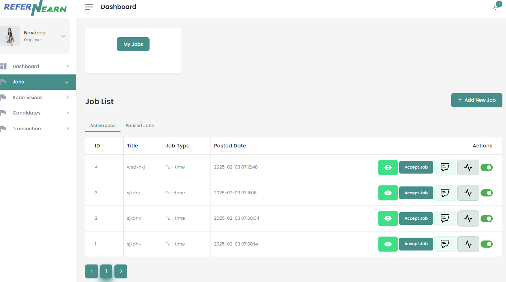Select Jobs in sidebar menu
The width and height of the screenshot is (506, 282).
pyautogui.click(x=38, y=82)
